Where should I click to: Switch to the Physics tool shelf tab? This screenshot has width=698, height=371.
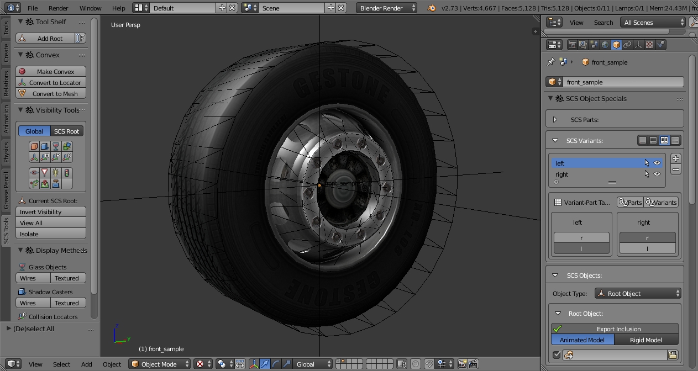(6, 152)
